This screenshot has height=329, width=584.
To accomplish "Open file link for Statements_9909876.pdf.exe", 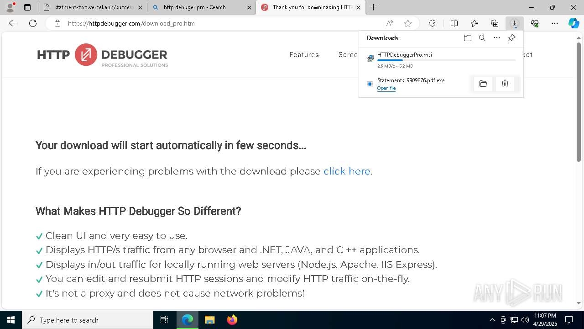I will [386, 88].
